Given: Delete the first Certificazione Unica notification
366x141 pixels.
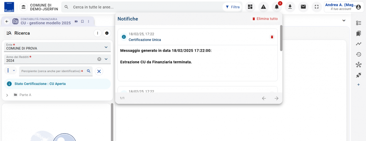Looking at the screenshot, I should point(272,37).
